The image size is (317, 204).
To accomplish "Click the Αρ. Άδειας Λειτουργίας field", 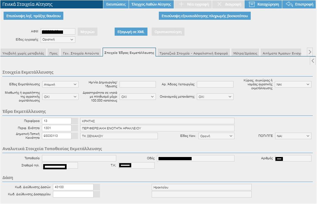I will 215,84.
